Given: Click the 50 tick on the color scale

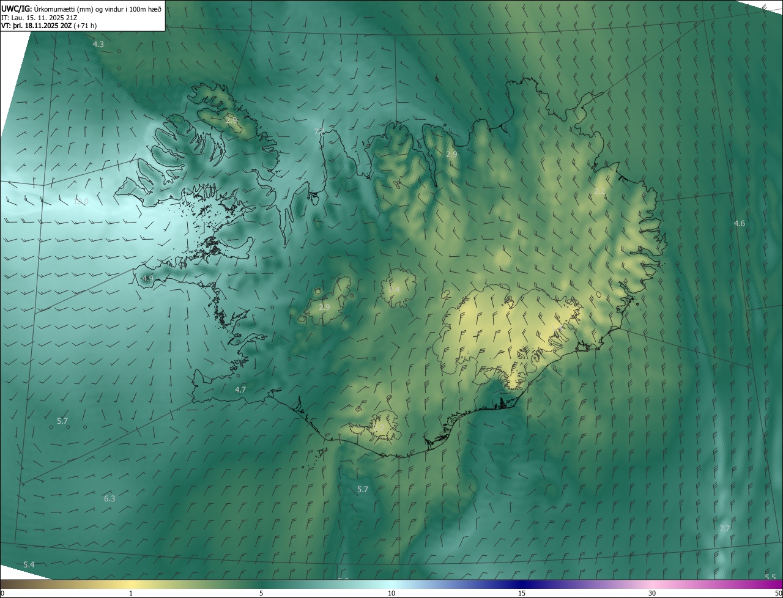Looking at the screenshot, I should pos(778,593).
